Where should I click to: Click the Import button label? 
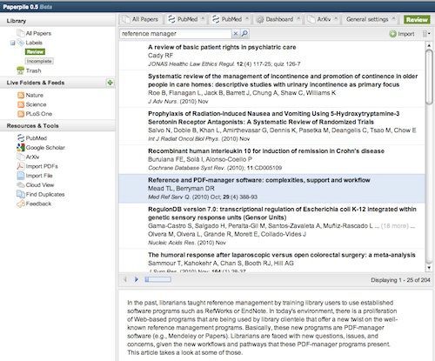click(x=405, y=34)
